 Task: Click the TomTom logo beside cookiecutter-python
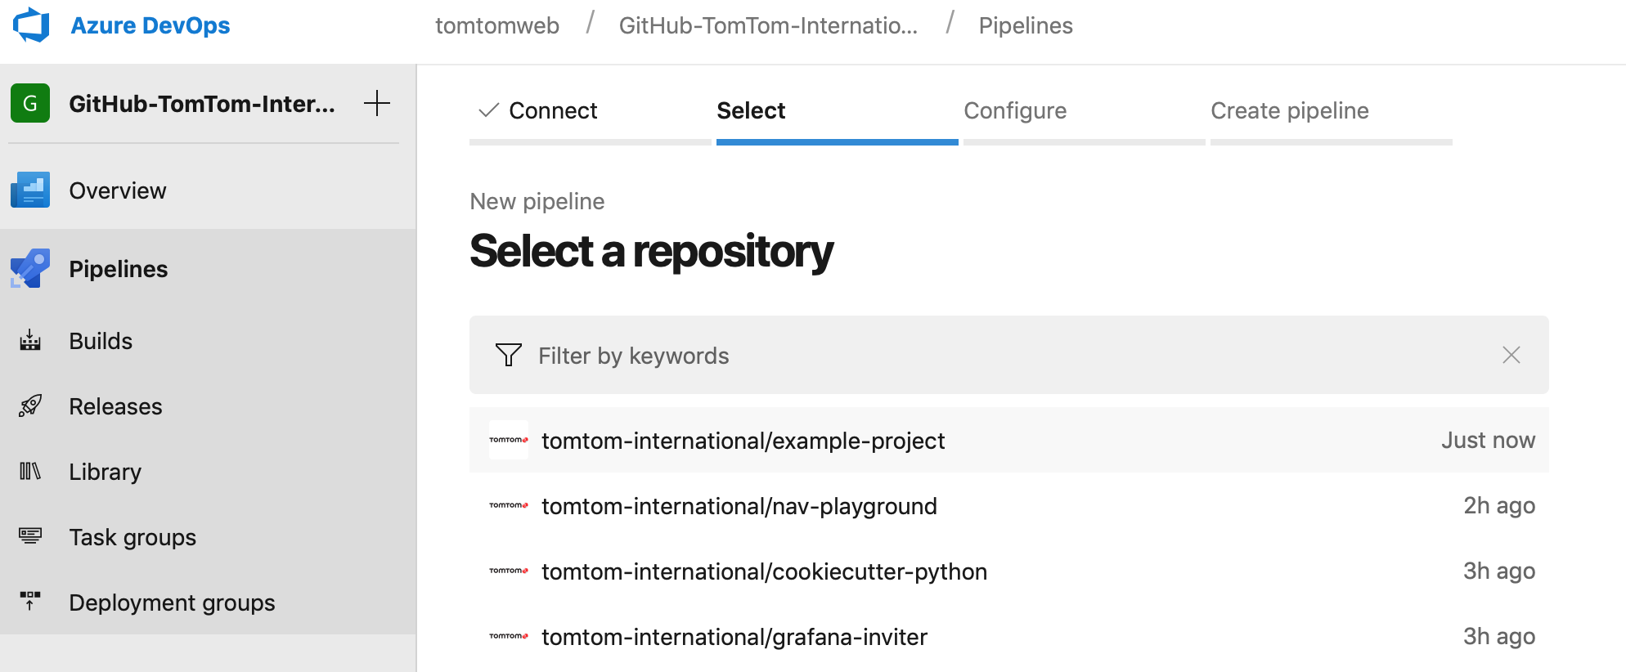(x=509, y=571)
